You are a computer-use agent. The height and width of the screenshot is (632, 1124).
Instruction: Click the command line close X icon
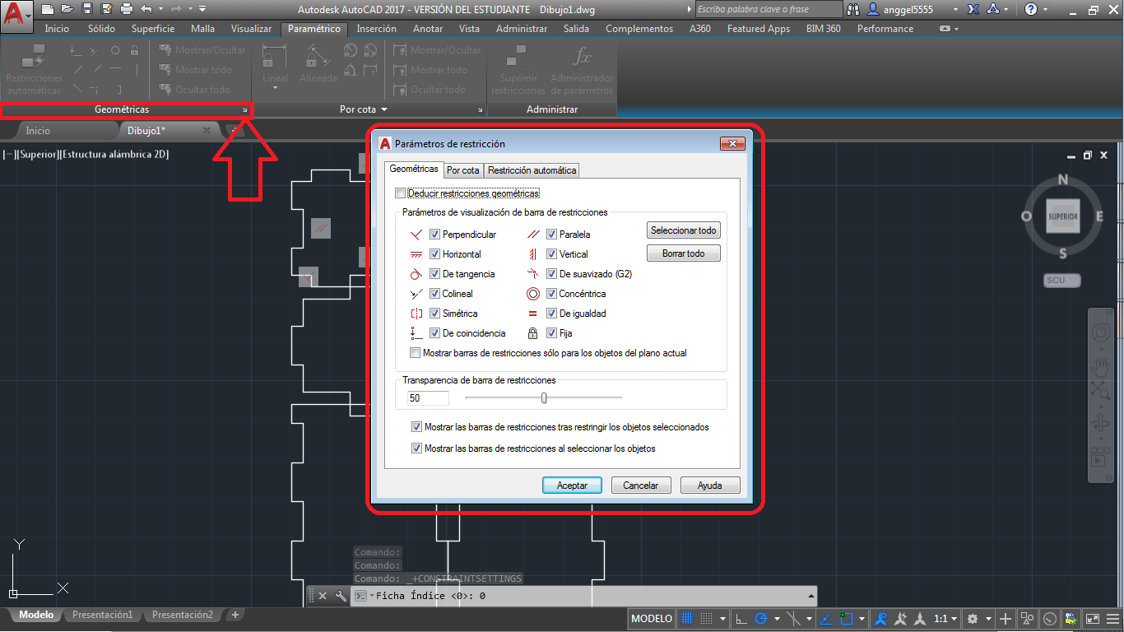pyautogui.click(x=323, y=596)
